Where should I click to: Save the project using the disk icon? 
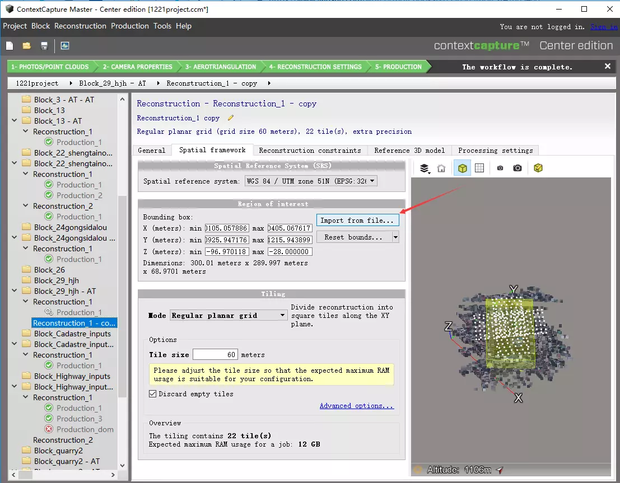tap(44, 46)
